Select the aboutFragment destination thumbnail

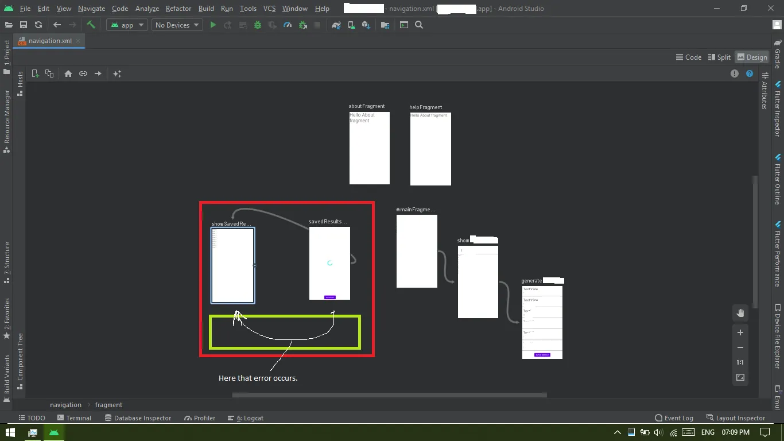click(x=370, y=148)
